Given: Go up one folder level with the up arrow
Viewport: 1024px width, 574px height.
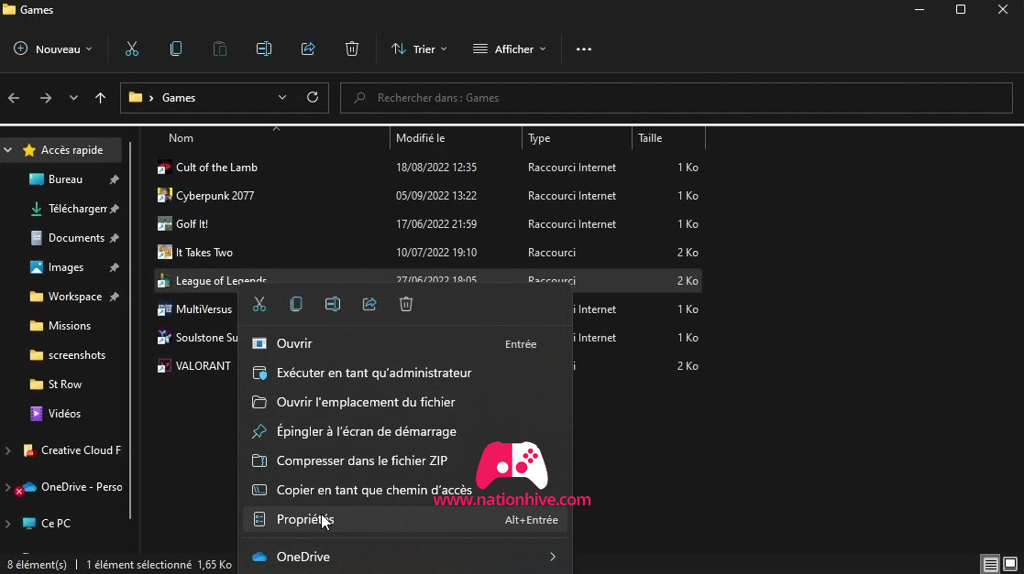Looking at the screenshot, I should tap(100, 98).
